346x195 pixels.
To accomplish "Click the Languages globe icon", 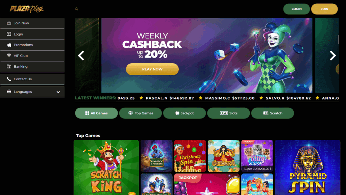I will click(9, 91).
